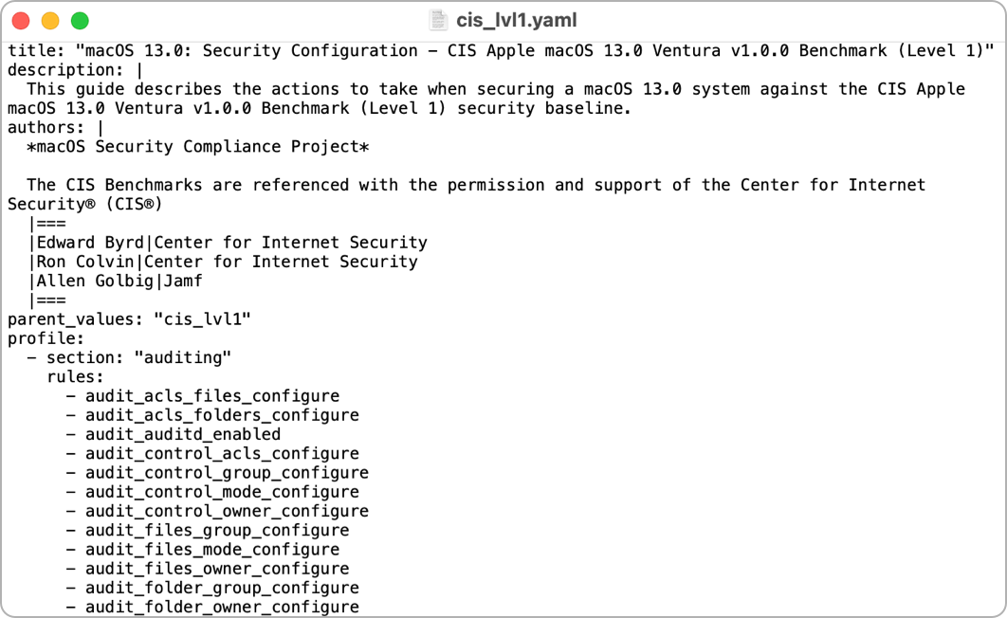The height and width of the screenshot is (618, 1007).
Task: Click the audit_control_mode_configure rule
Action: pos(222,492)
